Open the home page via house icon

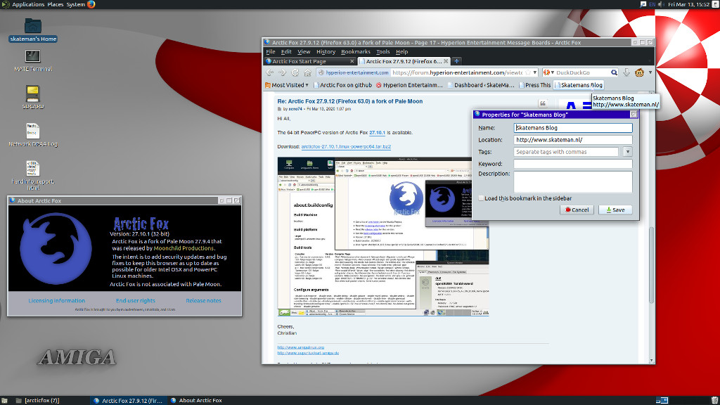point(308,72)
